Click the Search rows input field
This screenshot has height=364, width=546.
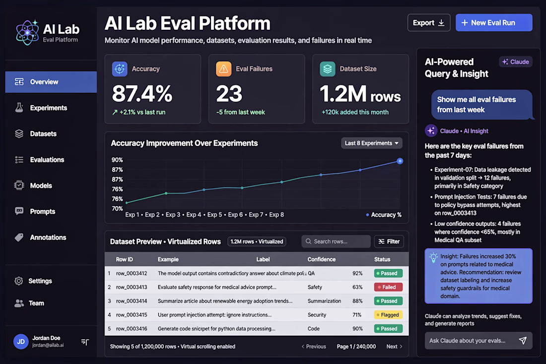pyautogui.click(x=336, y=241)
